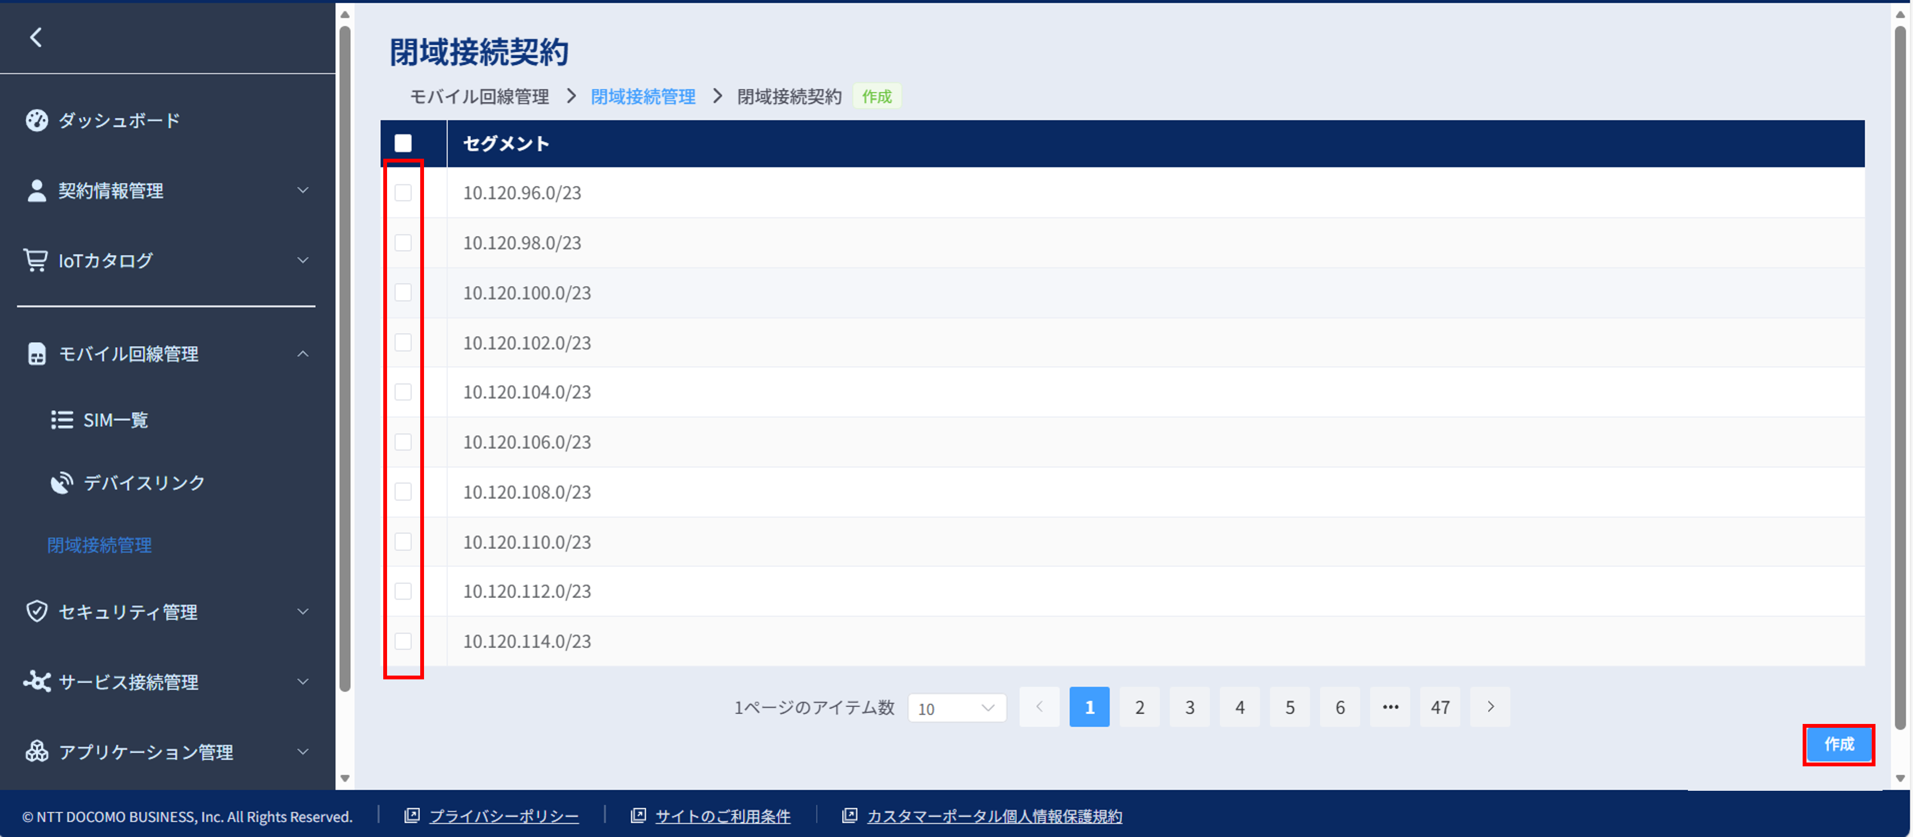Open the items-per-page dropdown showing 10
The image size is (1913, 837).
tap(957, 708)
